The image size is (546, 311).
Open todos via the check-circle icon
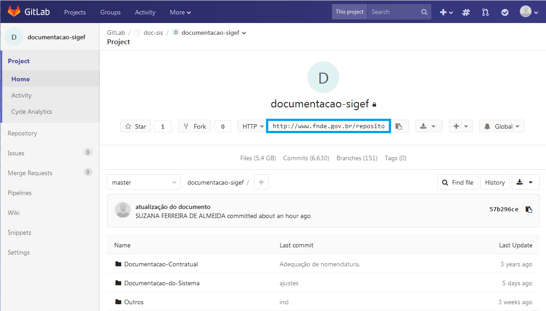point(504,12)
